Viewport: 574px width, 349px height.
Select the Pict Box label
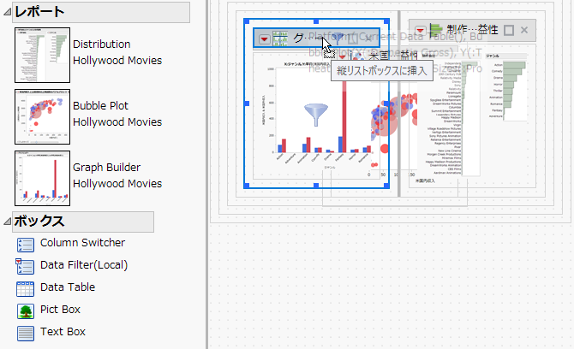point(60,310)
